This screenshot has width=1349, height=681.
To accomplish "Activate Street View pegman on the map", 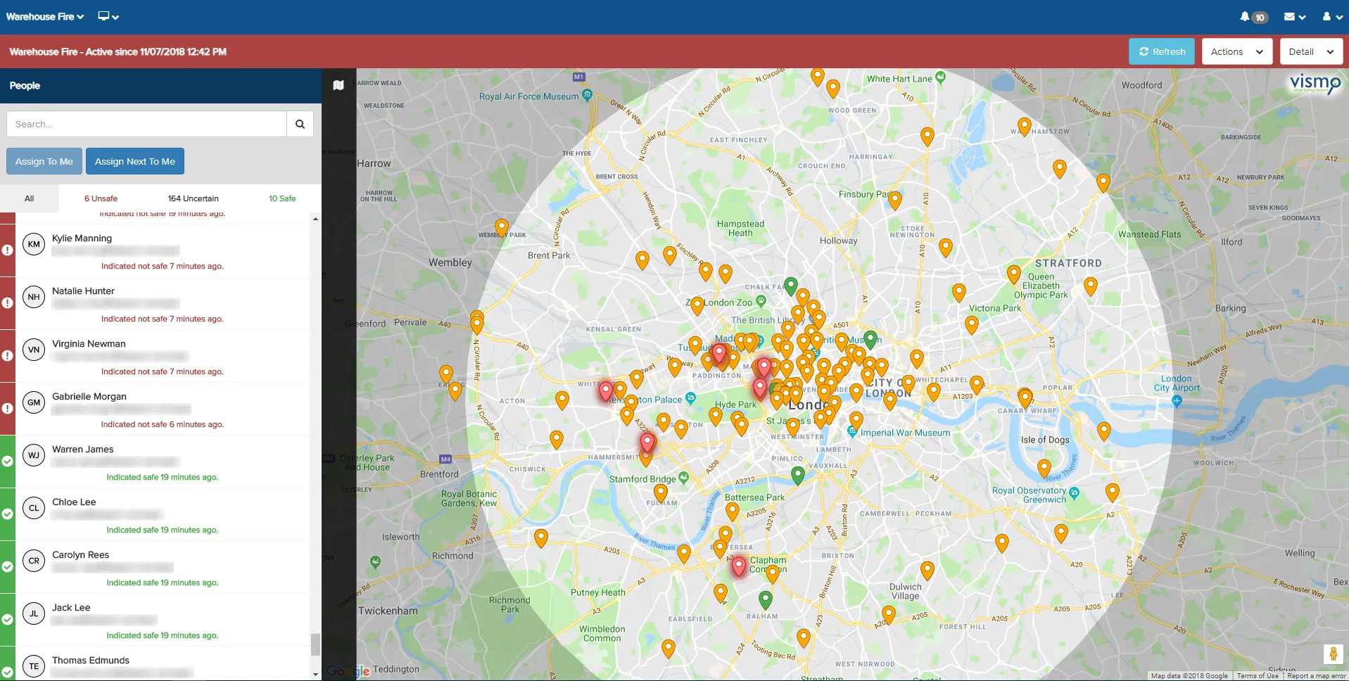I will [x=1334, y=653].
